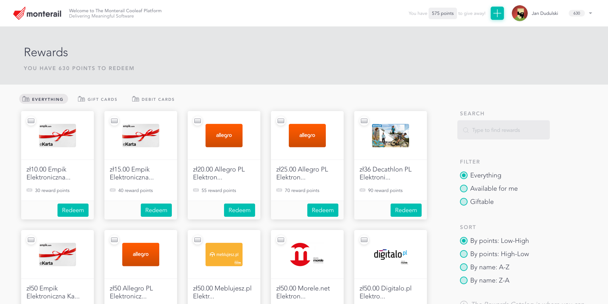Redeem the zł25.00 Allegro reward
Viewport: 608px width, 304px height.
click(323, 210)
